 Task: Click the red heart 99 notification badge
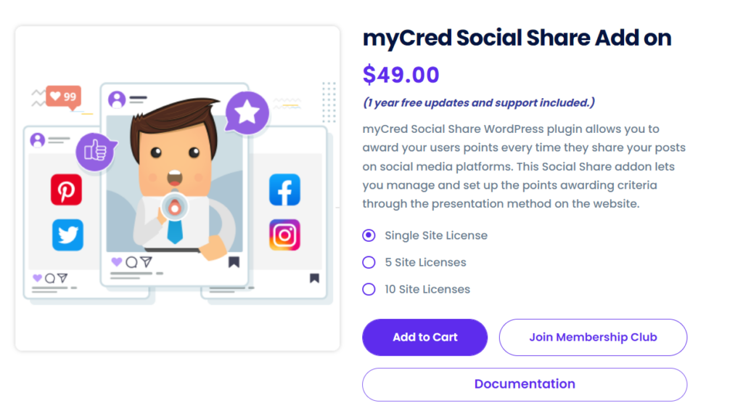click(63, 97)
